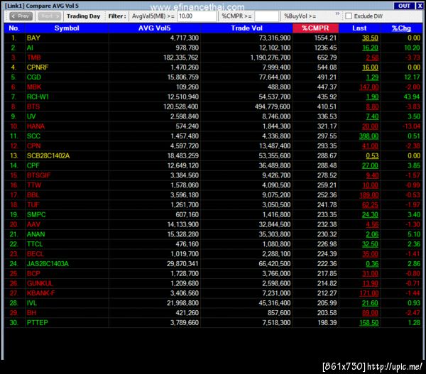Select the MBK symbol
426x374 pixels.
pyautogui.click(x=34, y=87)
